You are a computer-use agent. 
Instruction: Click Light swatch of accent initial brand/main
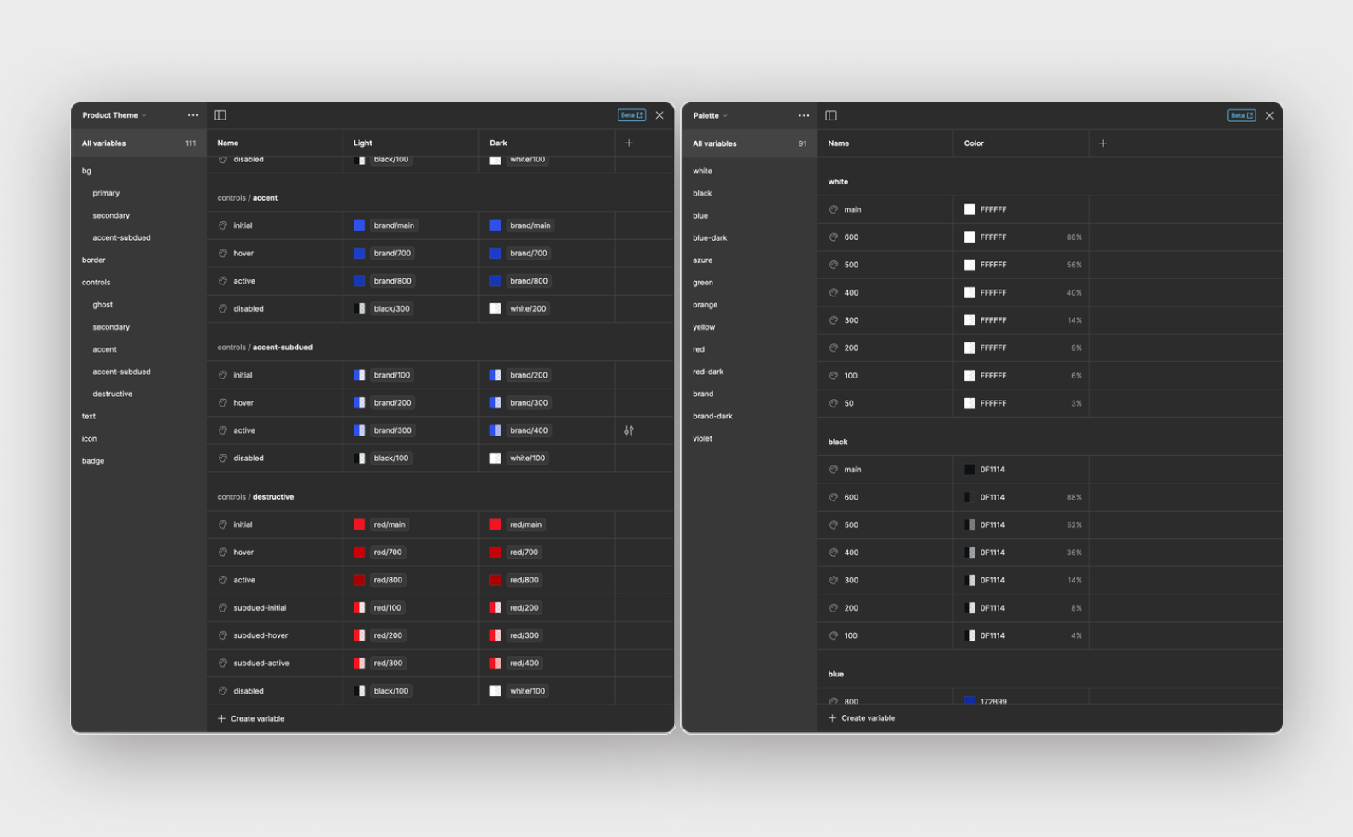[x=359, y=225]
